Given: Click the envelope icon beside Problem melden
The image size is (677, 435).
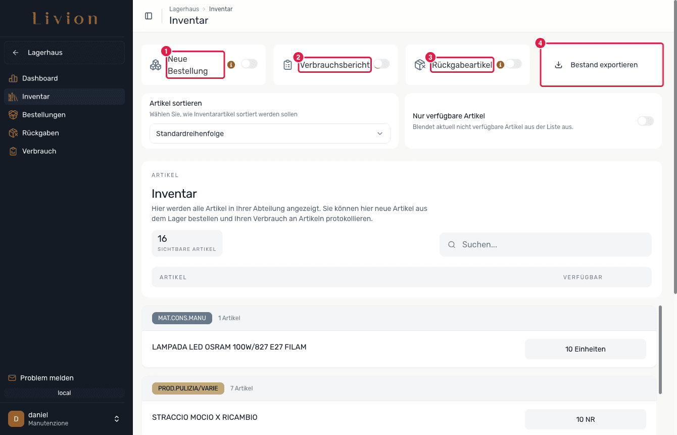Looking at the screenshot, I should point(13,378).
